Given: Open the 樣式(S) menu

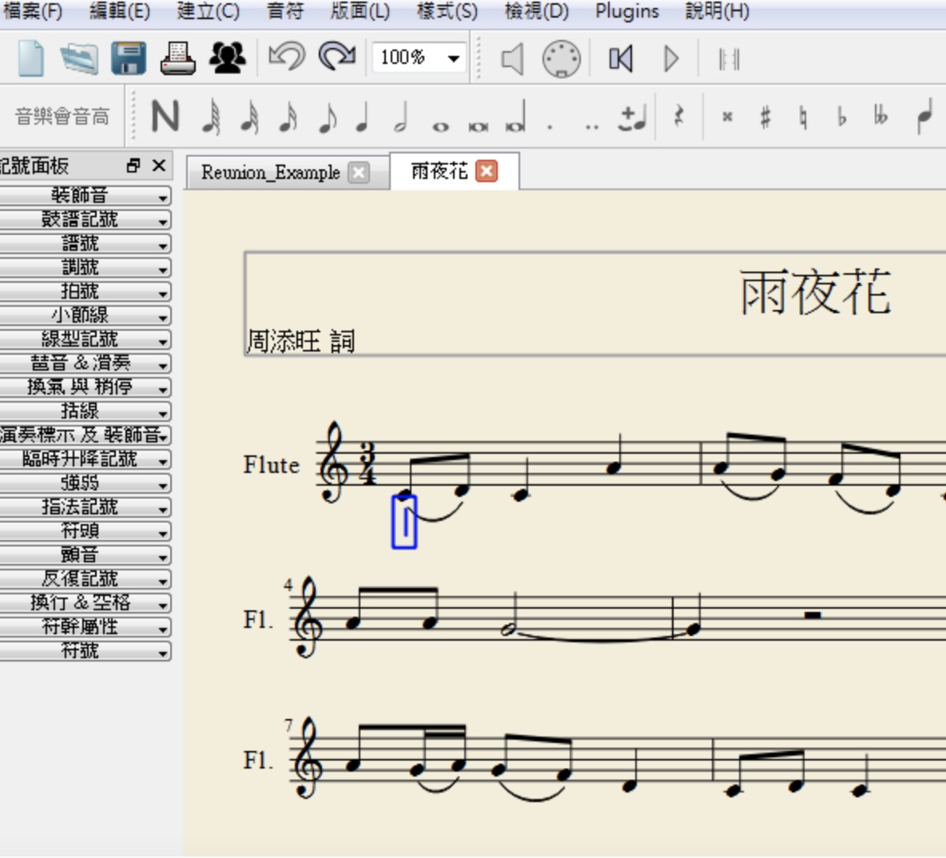Looking at the screenshot, I should click(447, 11).
